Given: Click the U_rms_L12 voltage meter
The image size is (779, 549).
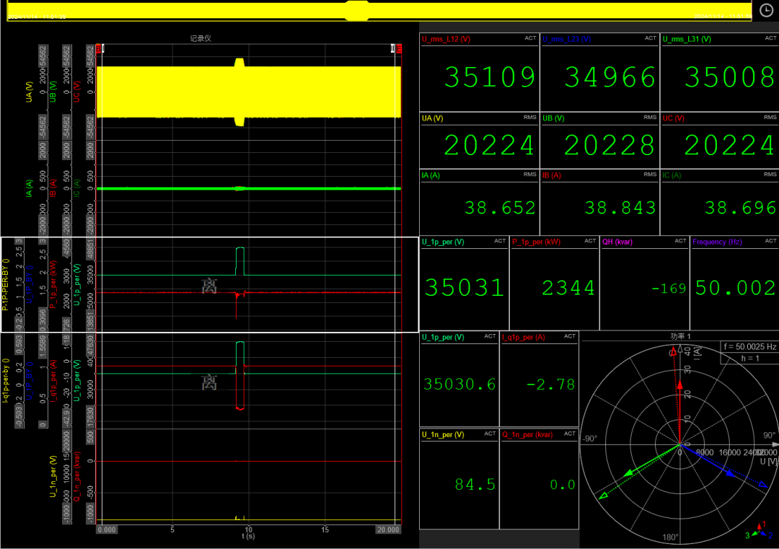Looking at the screenshot, I should coord(479,71).
